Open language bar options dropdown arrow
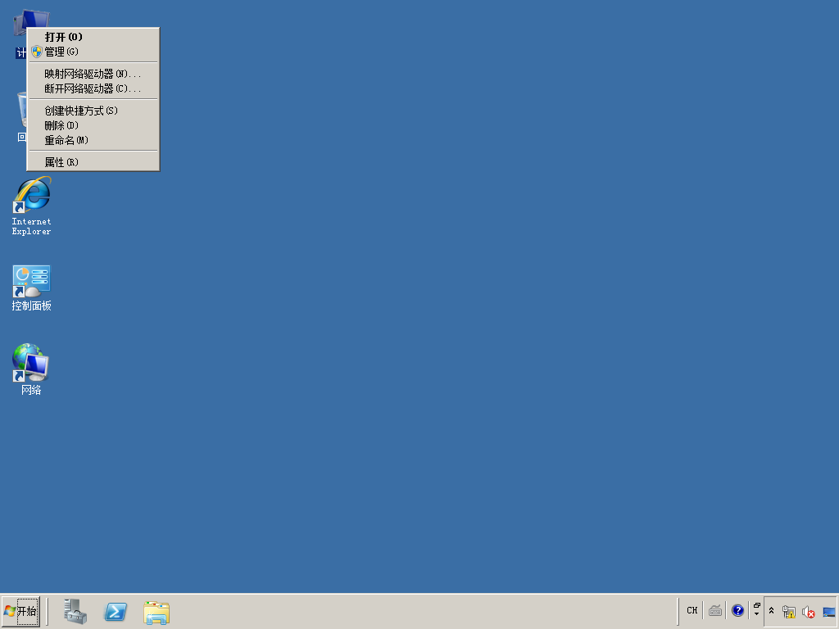Viewport: 839px width, 629px height. click(756, 614)
